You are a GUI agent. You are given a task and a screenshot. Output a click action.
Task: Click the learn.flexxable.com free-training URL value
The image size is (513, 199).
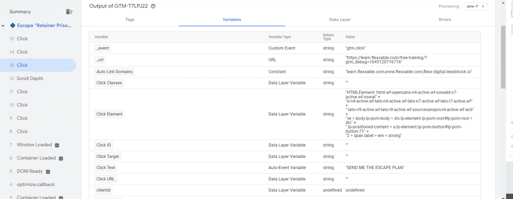tap(386, 60)
